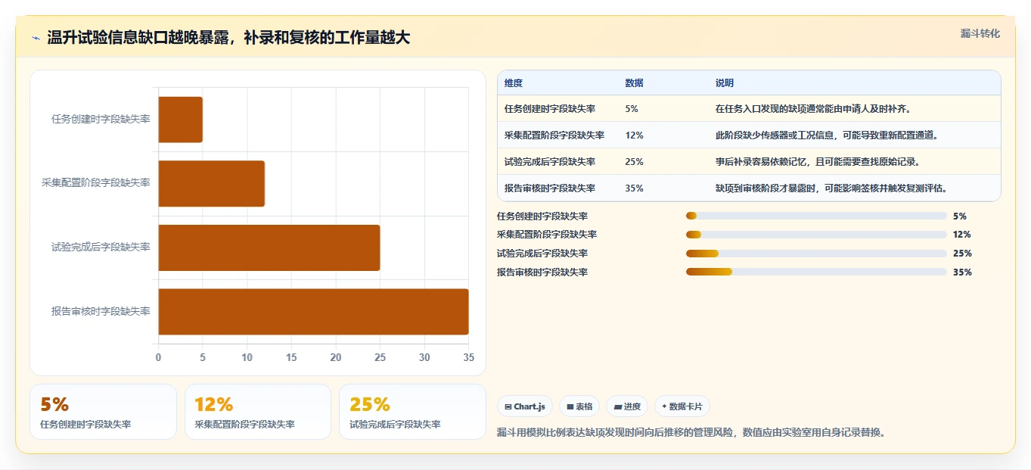1031x470 pixels.
Task: Click the 35% progress bar for 报告审核时
Action: [816, 272]
